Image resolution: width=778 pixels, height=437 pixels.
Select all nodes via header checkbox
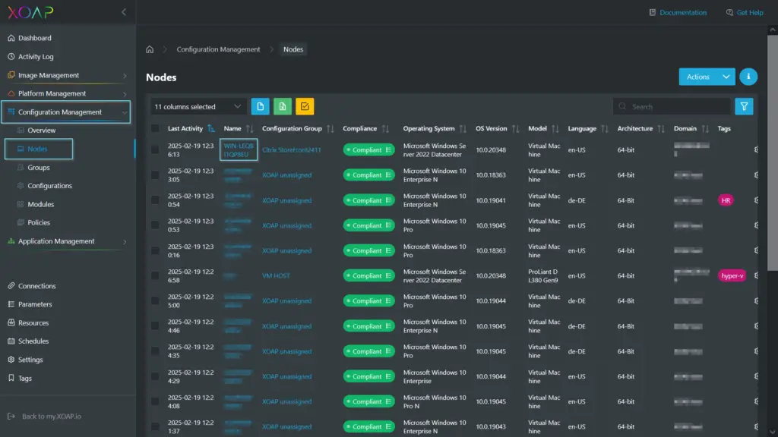coord(153,128)
